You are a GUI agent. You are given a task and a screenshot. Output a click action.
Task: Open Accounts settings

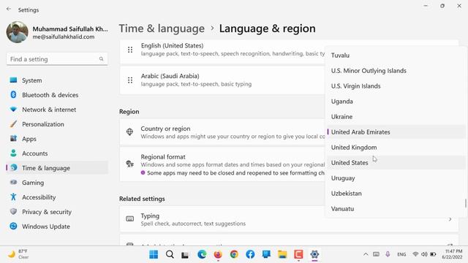pyautogui.click(x=57, y=153)
